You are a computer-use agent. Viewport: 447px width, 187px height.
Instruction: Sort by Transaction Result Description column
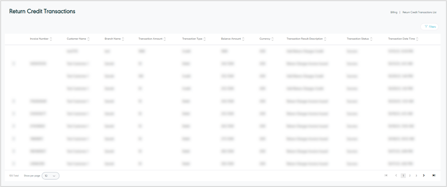306,39
